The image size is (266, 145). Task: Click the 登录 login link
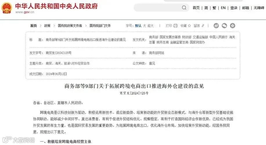pos(234,8)
